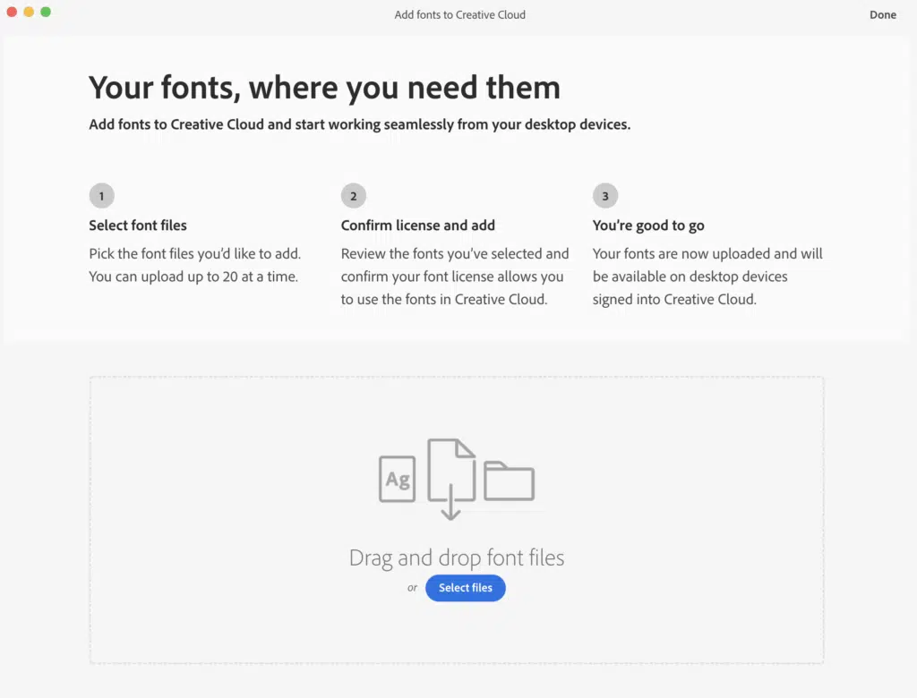Select the step 2 numbered circle
The height and width of the screenshot is (698, 917).
click(x=353, y=195)
